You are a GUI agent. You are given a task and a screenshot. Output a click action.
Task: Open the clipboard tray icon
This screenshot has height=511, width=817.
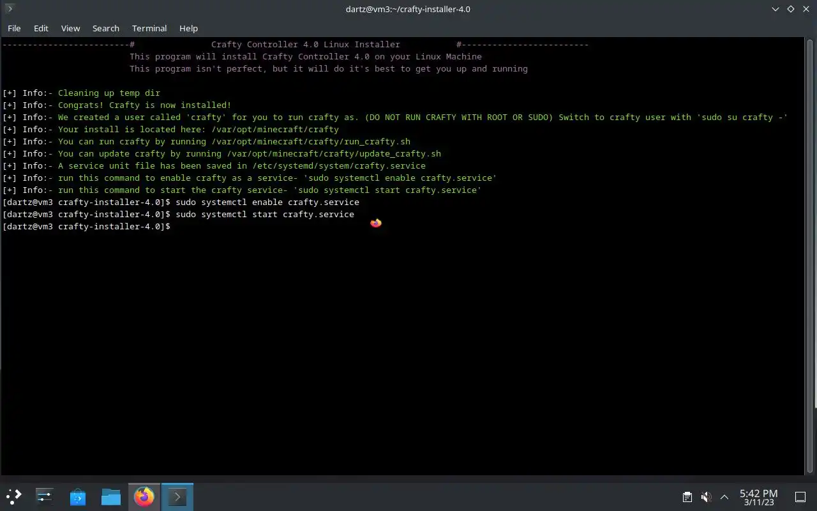point(687,496)
